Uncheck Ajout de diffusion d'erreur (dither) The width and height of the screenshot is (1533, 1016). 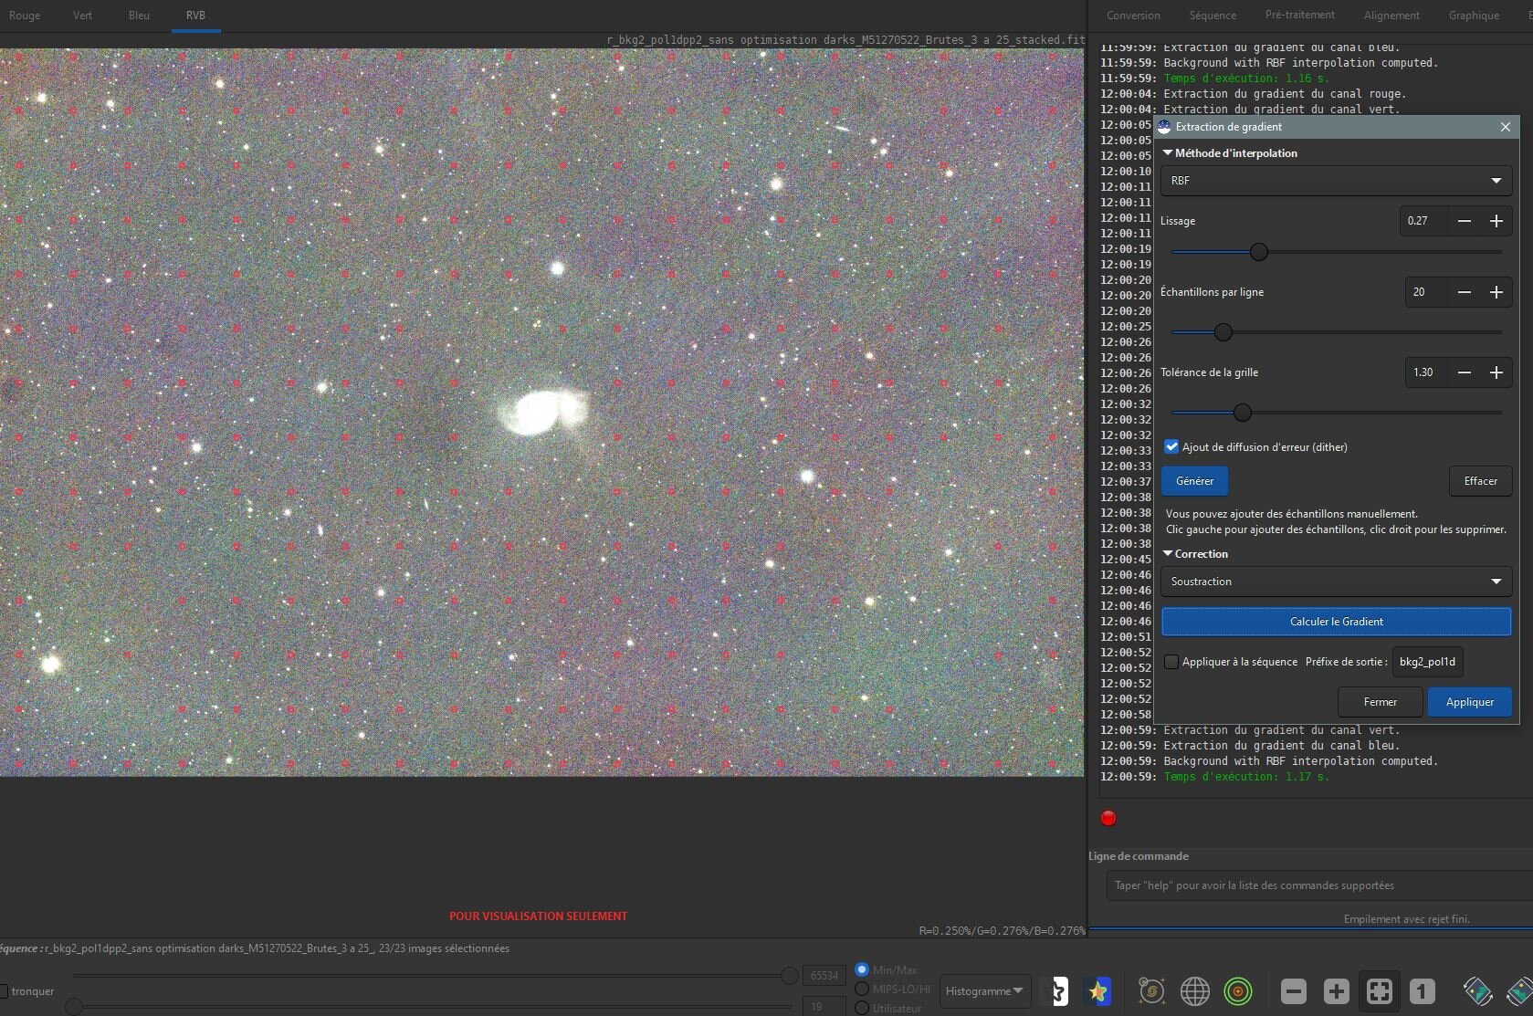pos(1171,446)
